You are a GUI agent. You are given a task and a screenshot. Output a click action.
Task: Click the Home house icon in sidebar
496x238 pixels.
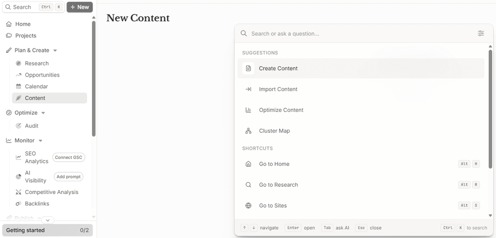tap(9, 24)
